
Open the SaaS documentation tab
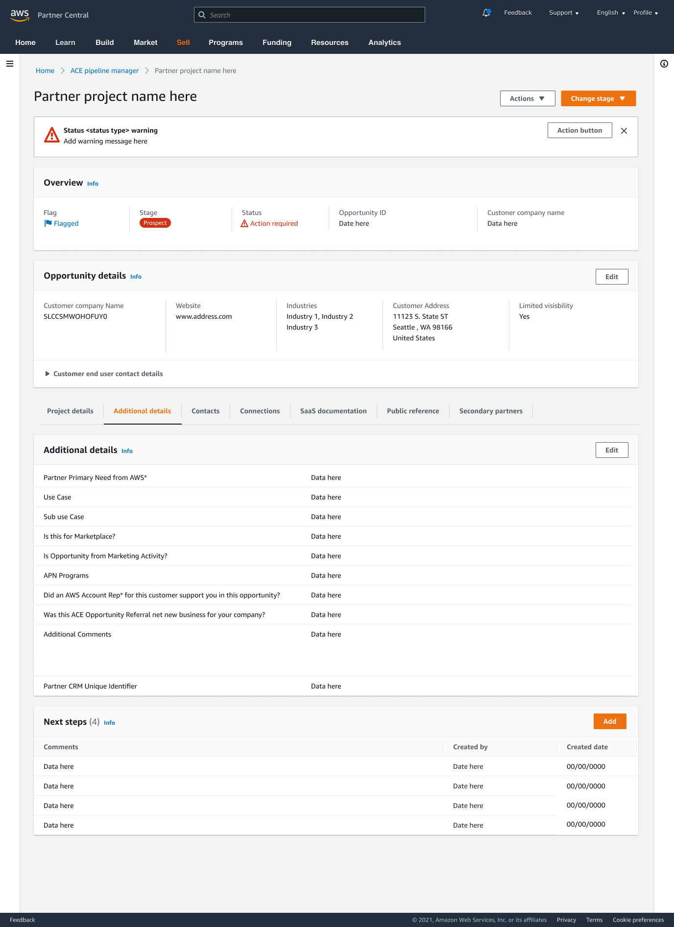(x=334, y=411)
